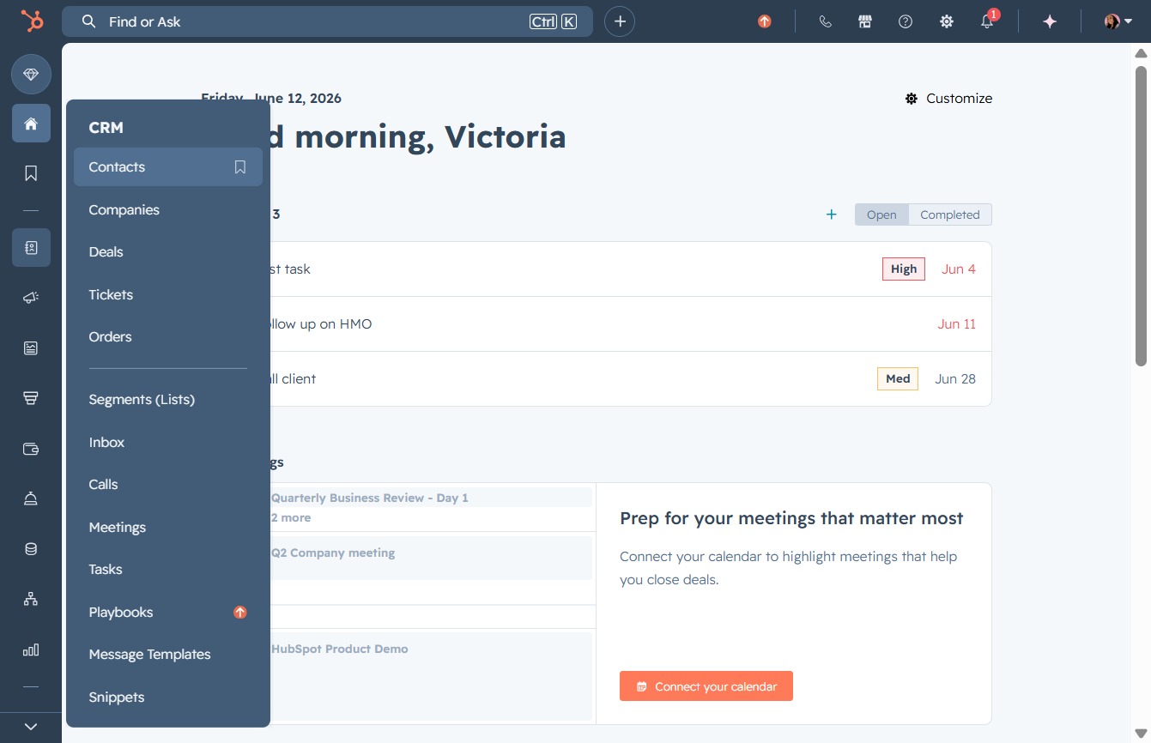The width and height of the screenshot is (1151, 743).
Task: Switch tasks view to Open
Action: coord(881,214)
